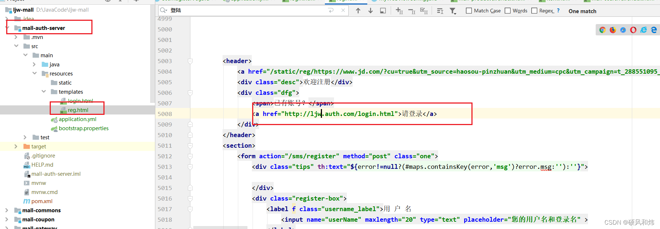
Task: Click the regex help question mark
Action: [x=558, y=11]
